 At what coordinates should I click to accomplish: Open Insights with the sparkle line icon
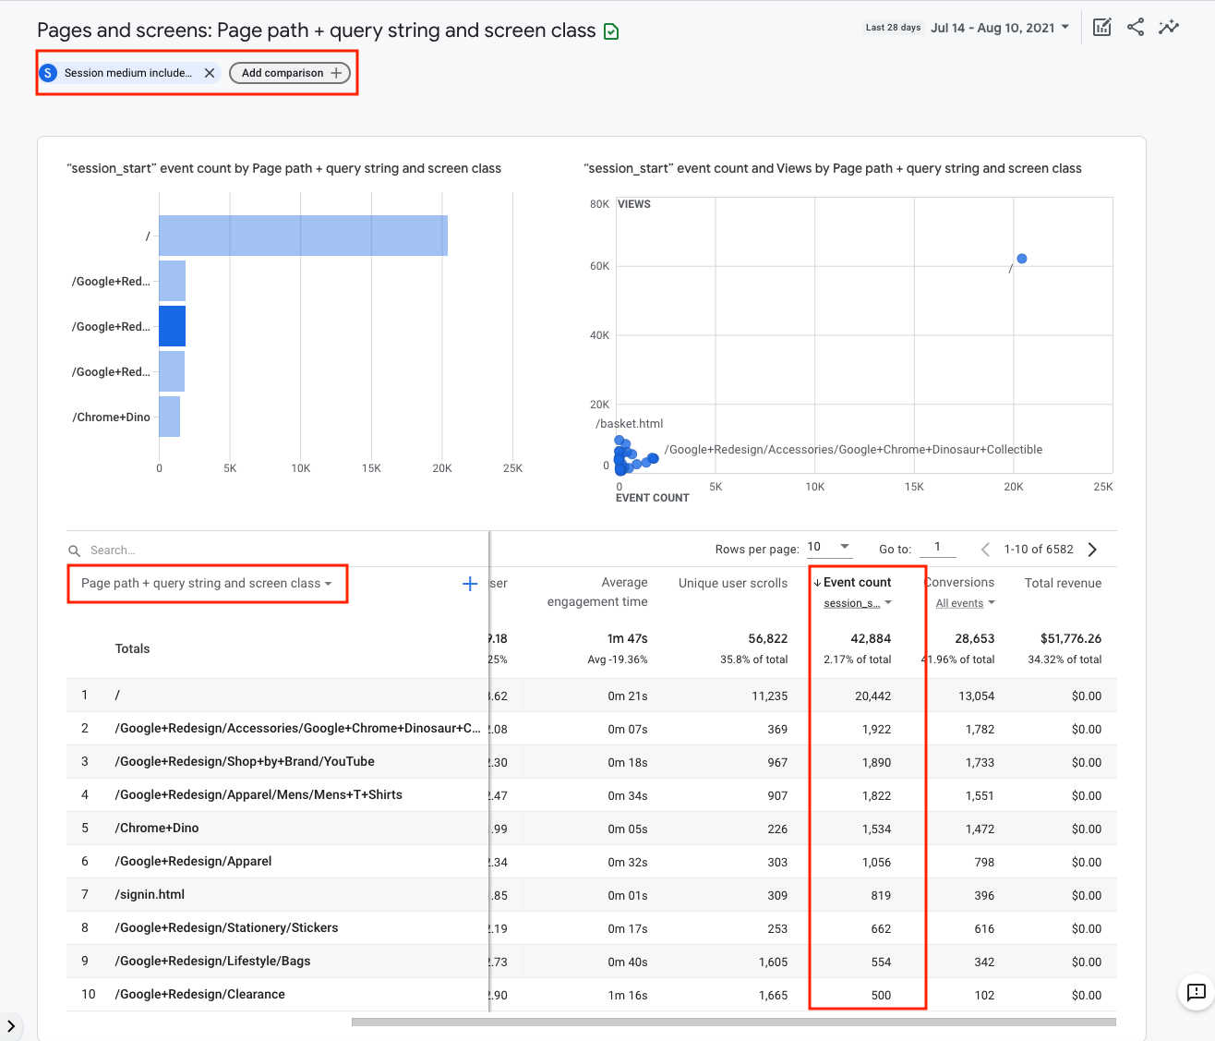pyautogui.click(x=1169, y=27)
